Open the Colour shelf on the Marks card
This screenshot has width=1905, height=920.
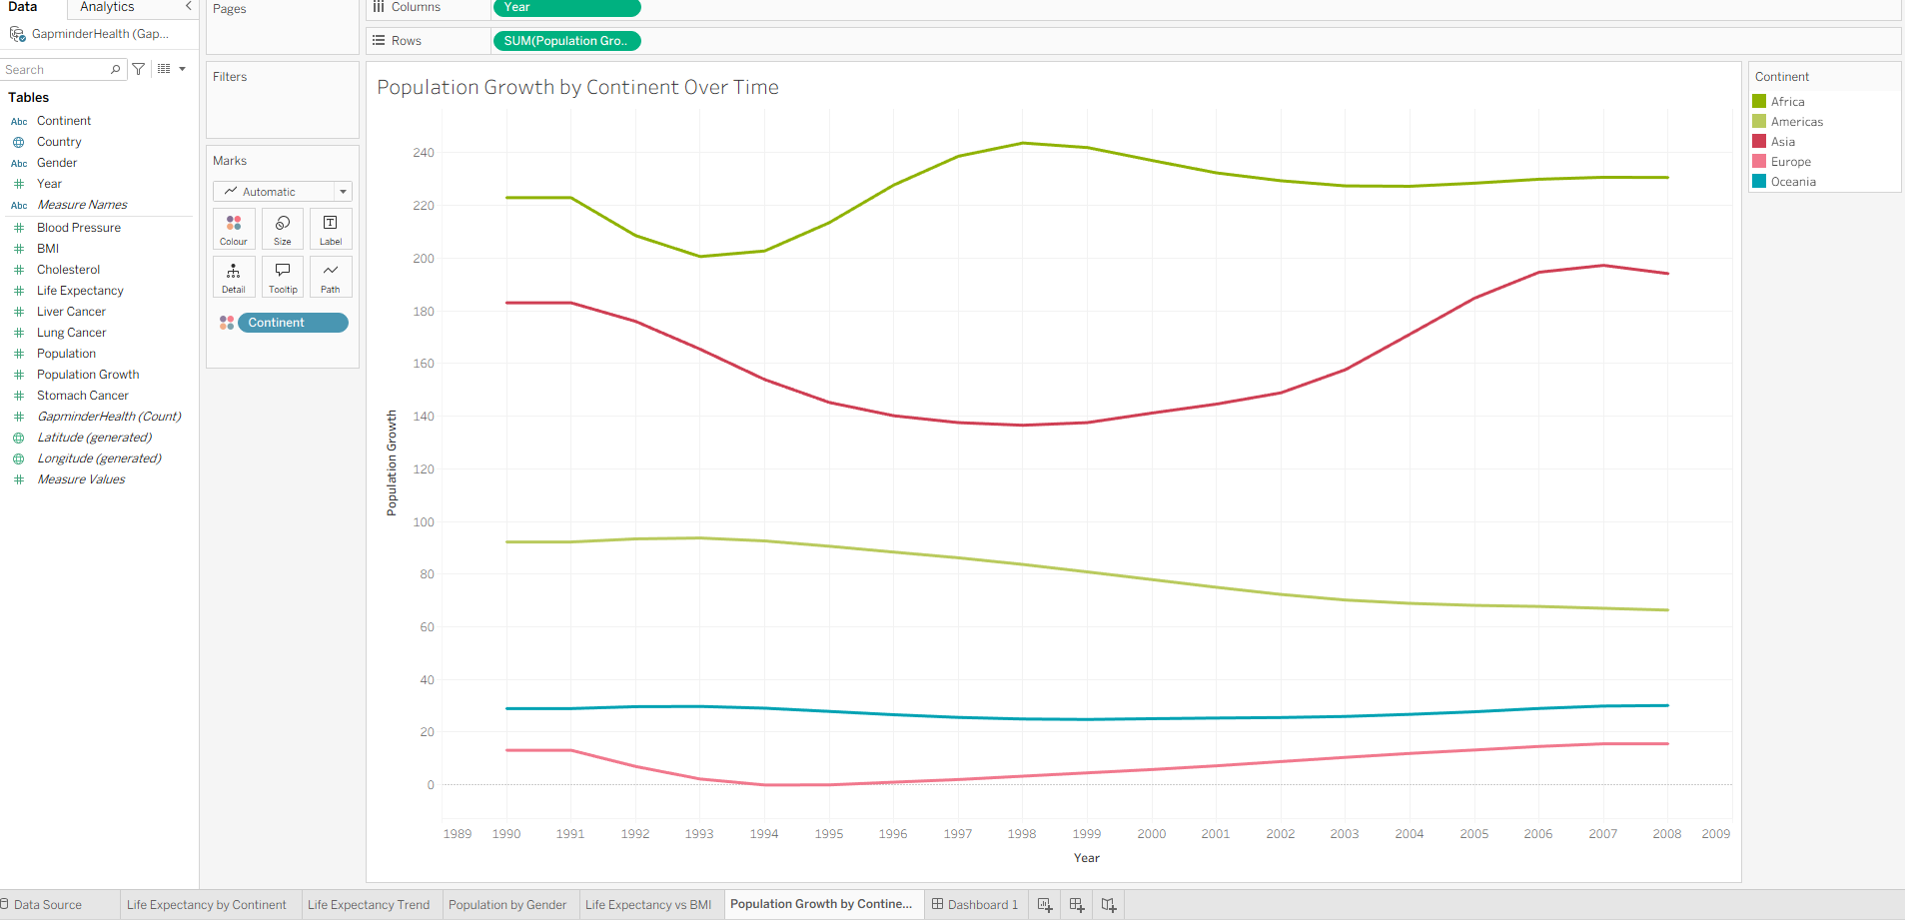[x=233, y=228]
